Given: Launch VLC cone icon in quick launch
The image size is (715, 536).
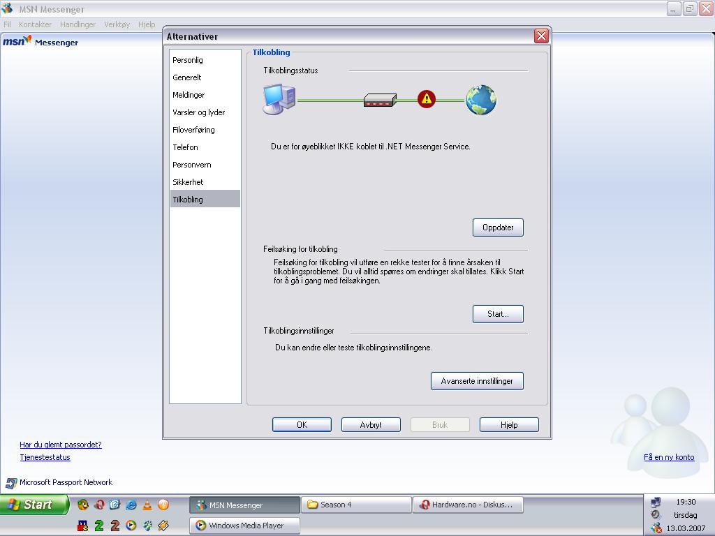Looking at the screenshot, I should [x=147, y=505].
